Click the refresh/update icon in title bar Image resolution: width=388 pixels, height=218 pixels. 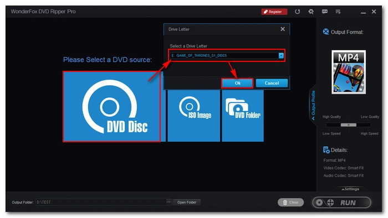pyautogui.click(x=297, y=12)
